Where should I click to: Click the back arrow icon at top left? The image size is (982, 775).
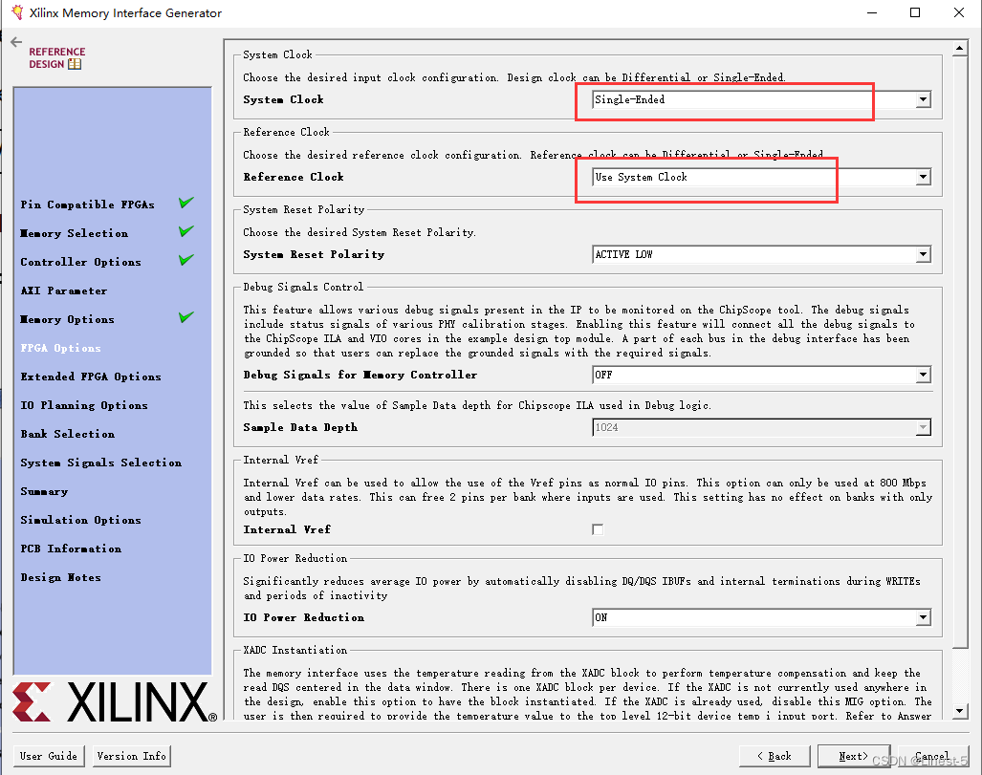[x=16, y=42]
